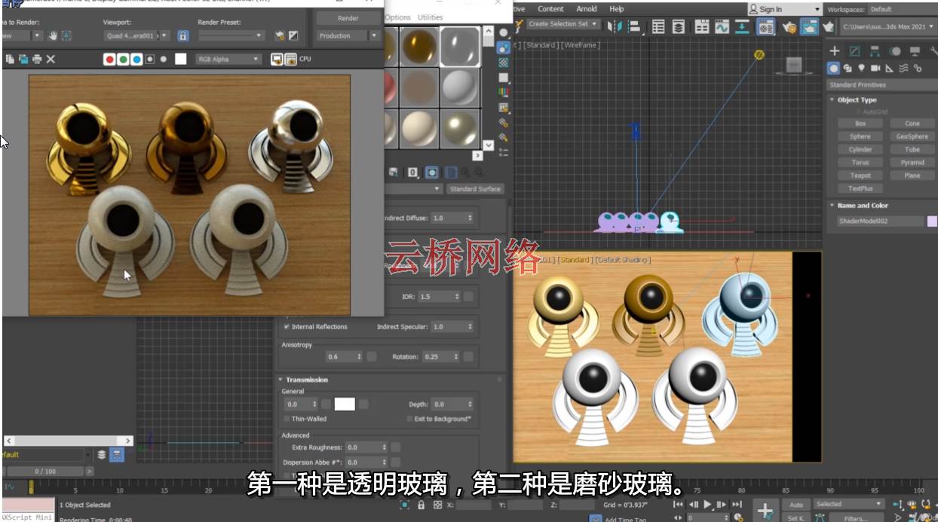Viewport: 938px width, 522px height.
Task: Click the white color swatch in render window
Action: point(180,59)
